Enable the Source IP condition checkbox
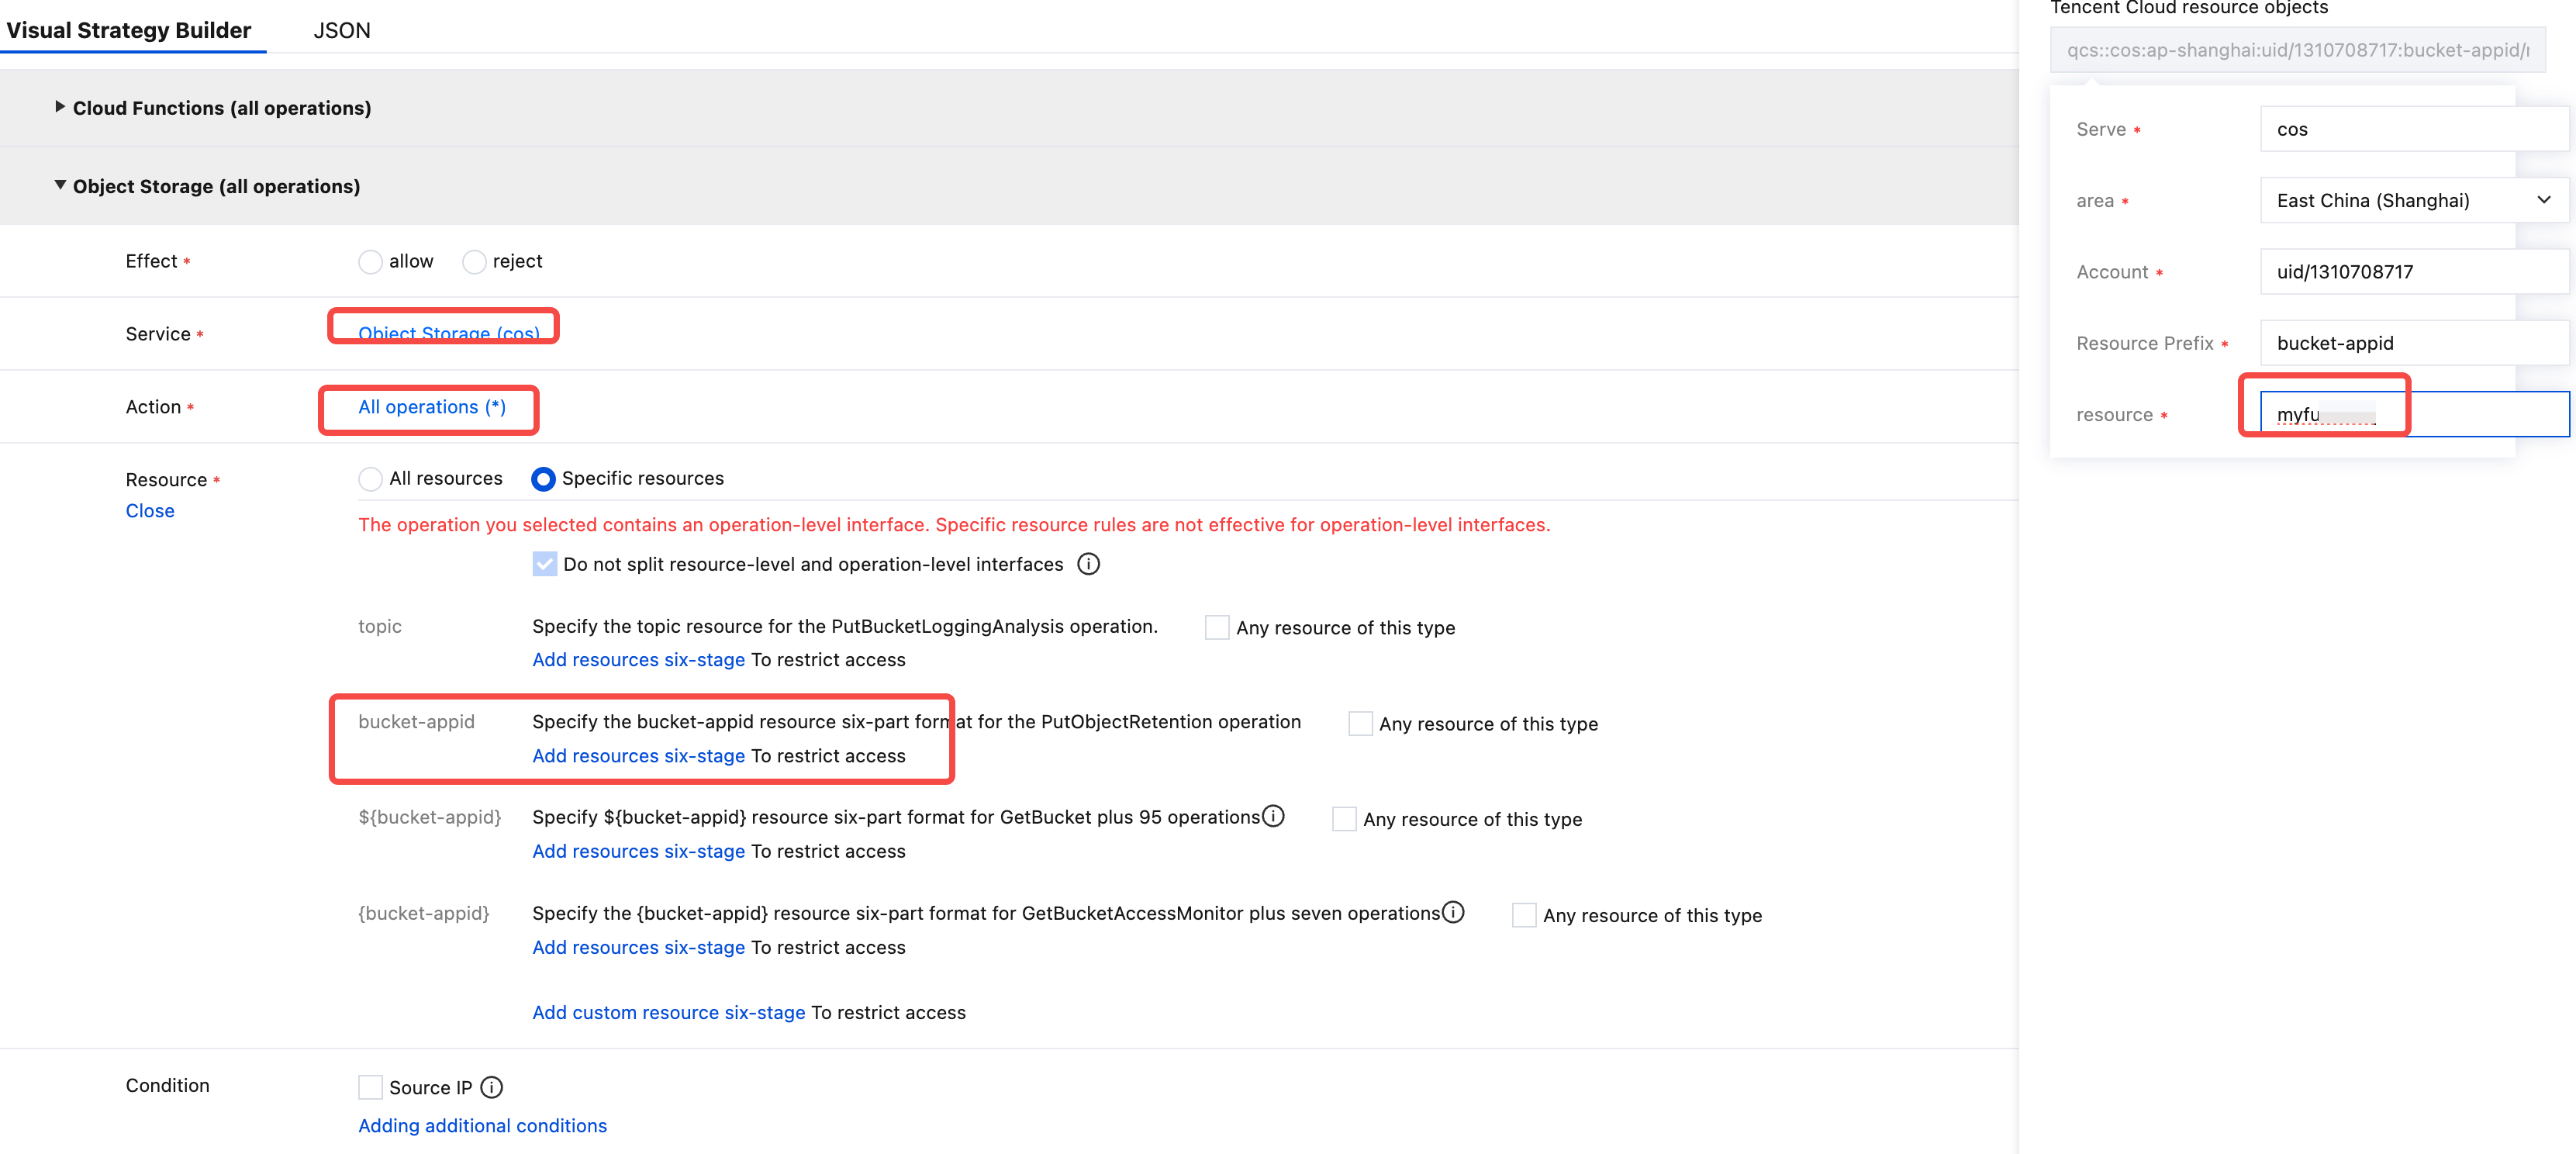Viewport: 2576px width, 1154px height. [x=370, y=1087]
